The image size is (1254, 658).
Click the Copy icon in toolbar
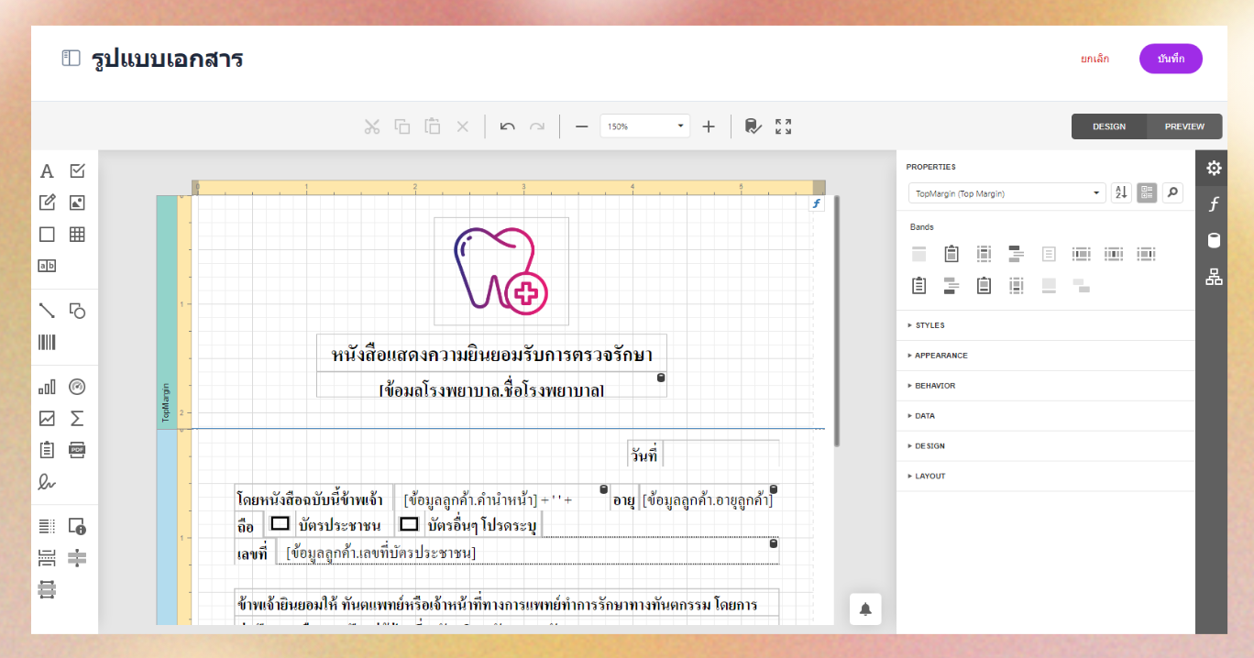coord(401,126)
